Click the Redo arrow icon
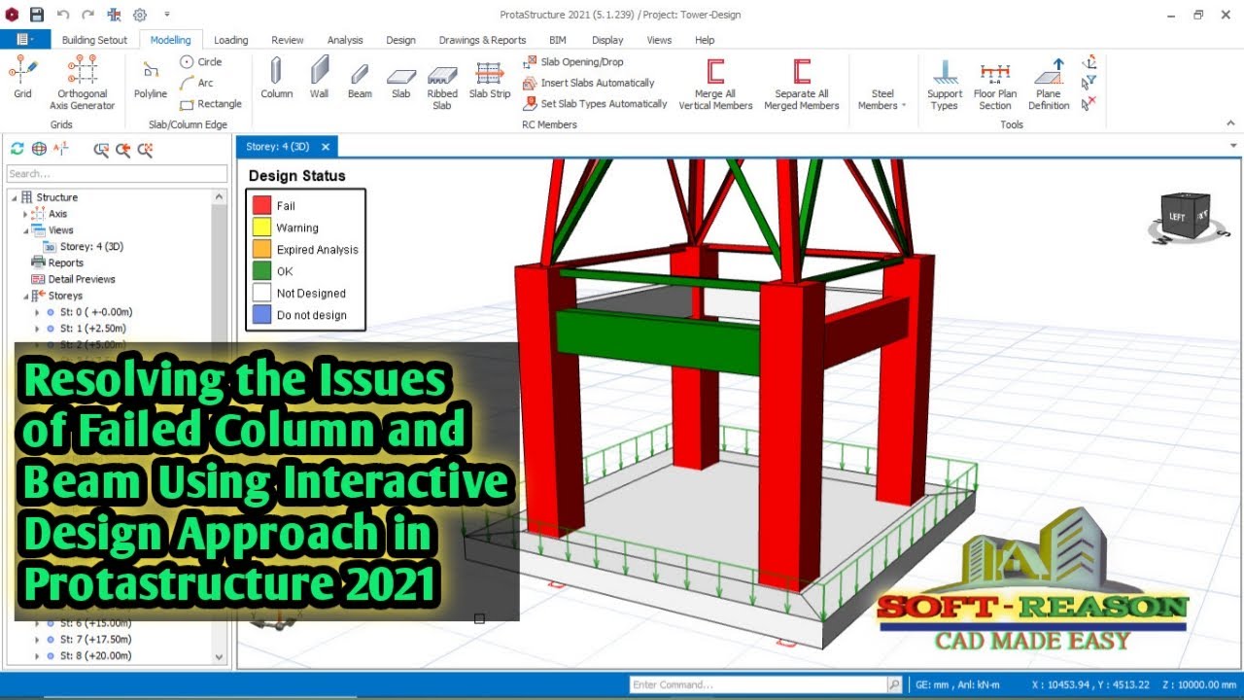 point(88,15)
